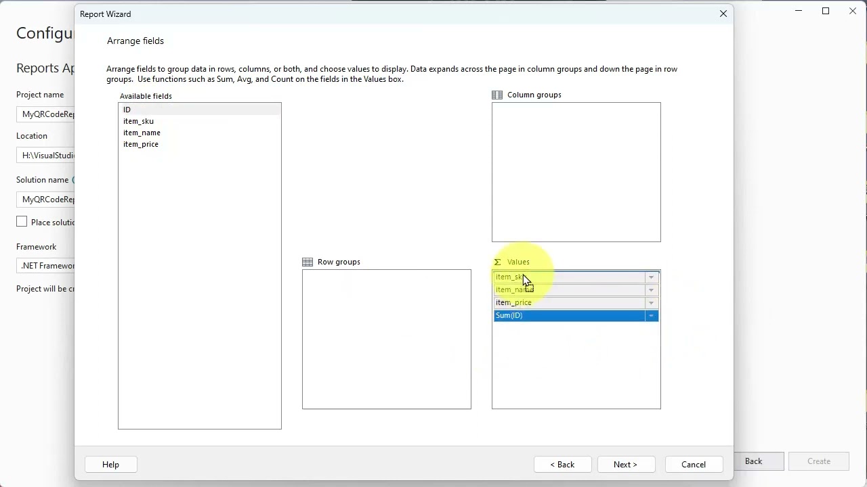This screenshot has height=487, width=867.
Task: Click the Values sigma icon
Action: [x=497, y=262]
